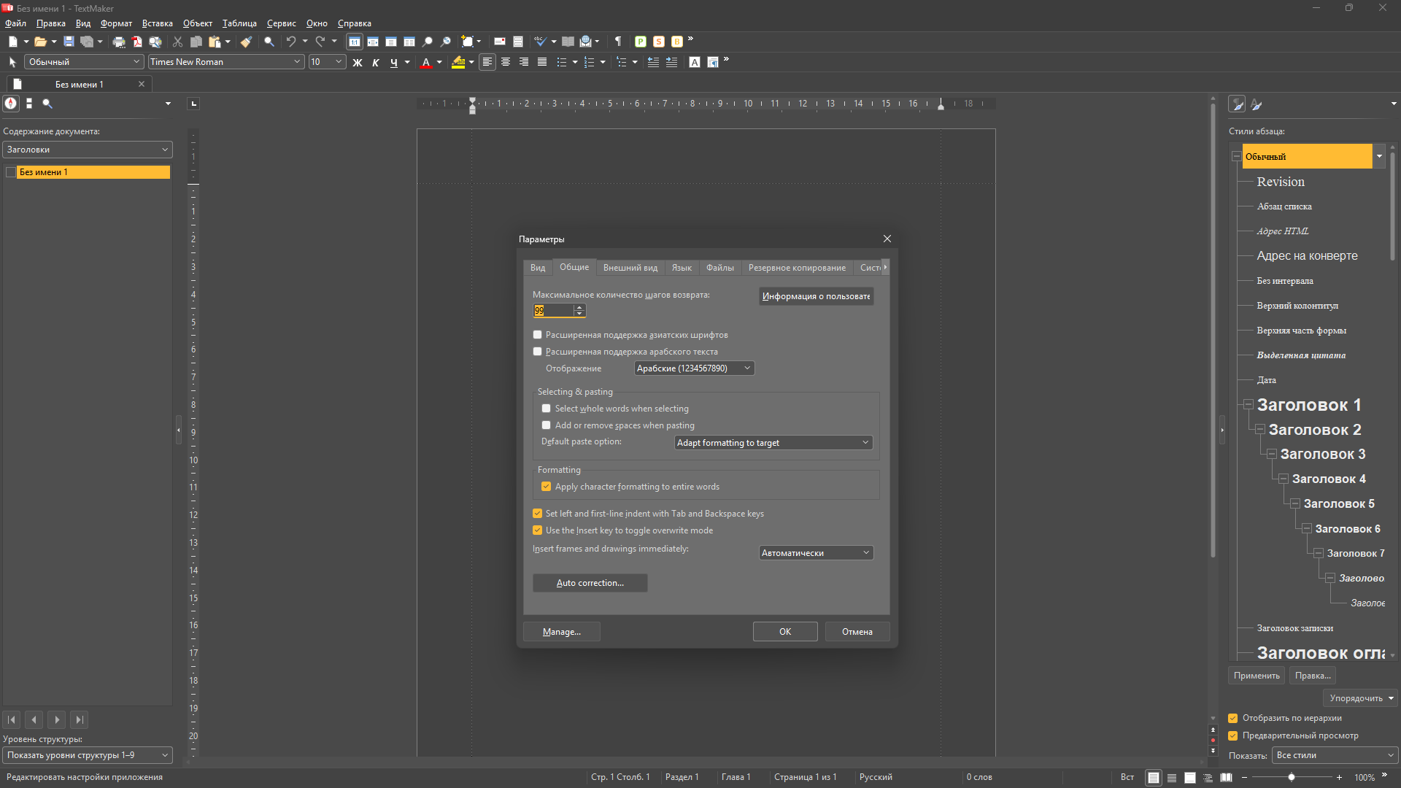Collapse the 'Заголовок 1' style tree node
The image size is (1401, 788).
[x=1248, y=404]
